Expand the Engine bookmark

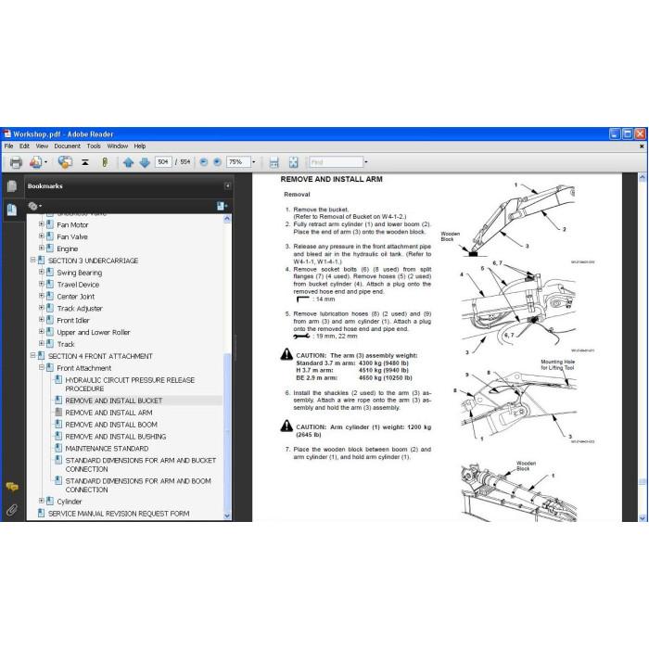(42, 248)
